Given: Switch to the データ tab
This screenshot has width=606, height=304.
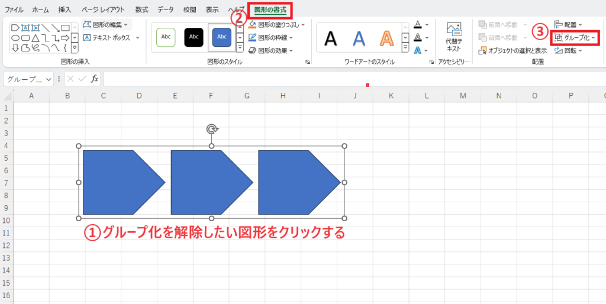Looking at the screenshot, I should click(166, 9).
